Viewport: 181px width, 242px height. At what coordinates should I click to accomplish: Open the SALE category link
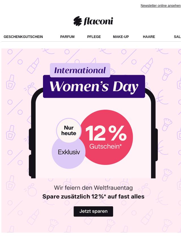[x=177, y=37]
